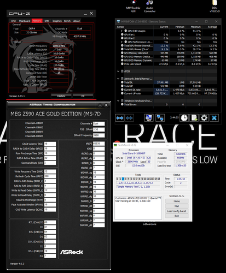
Task: Click Current UP rate sensor icon
Action: coord(122,93)
